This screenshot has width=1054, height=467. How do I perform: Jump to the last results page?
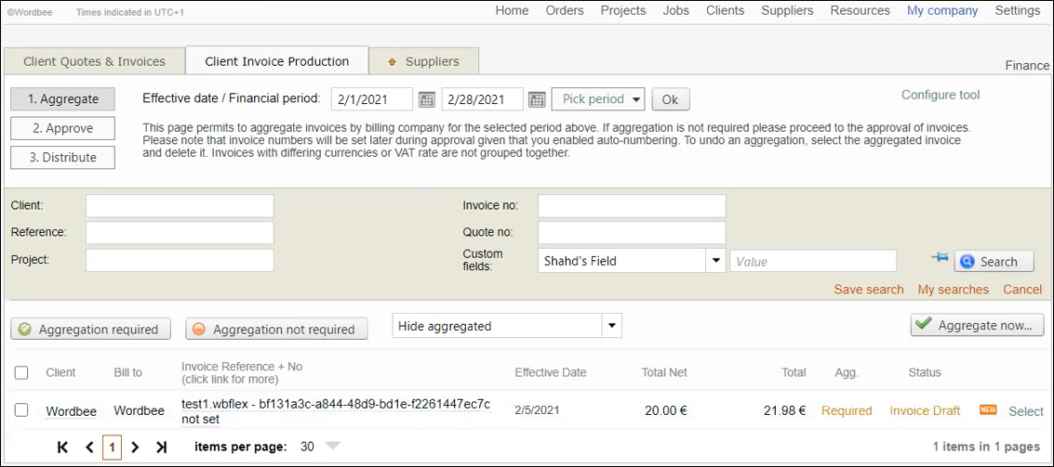(x=161, y=448)
